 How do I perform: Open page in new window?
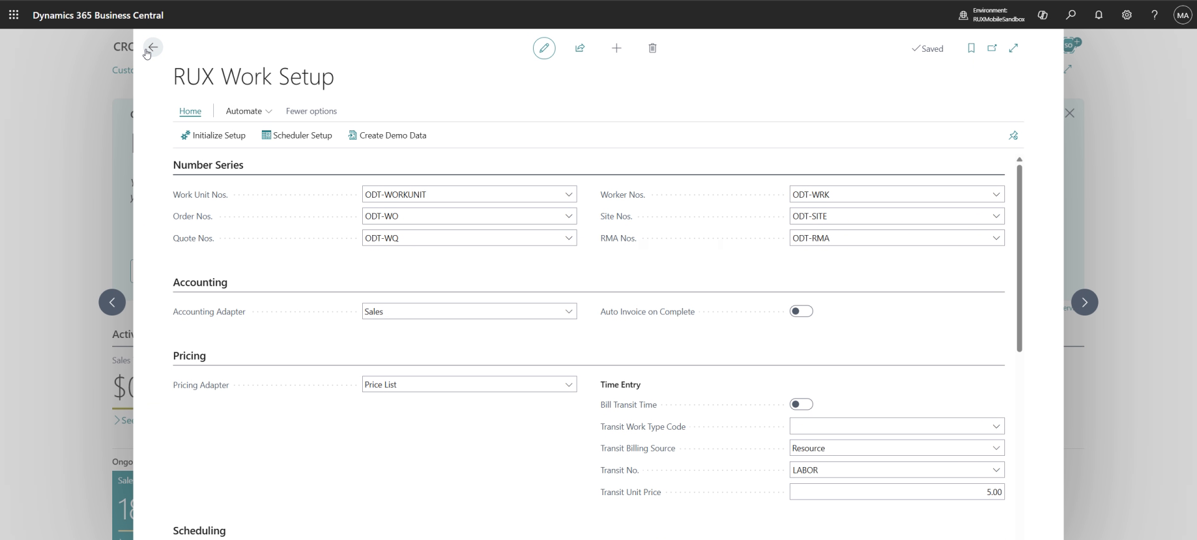[x=992, y=48]
